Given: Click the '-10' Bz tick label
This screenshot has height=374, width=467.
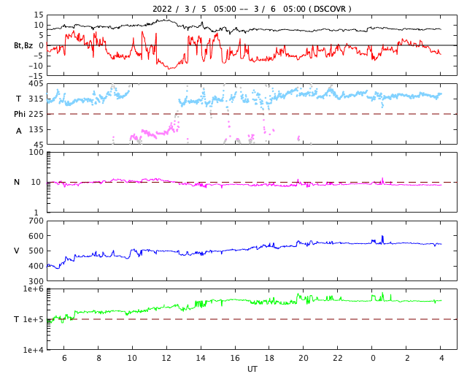Looking at the screenshot, I should coord(36,66).
